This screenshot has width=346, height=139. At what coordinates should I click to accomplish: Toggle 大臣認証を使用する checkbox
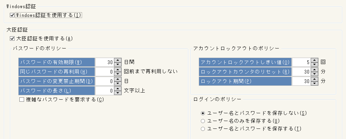(x=13, y=38)
